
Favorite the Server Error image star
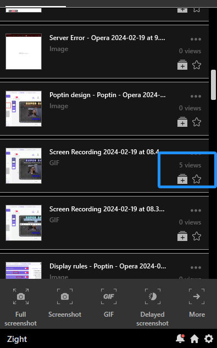pyautogui.click(x=197, y=65)
